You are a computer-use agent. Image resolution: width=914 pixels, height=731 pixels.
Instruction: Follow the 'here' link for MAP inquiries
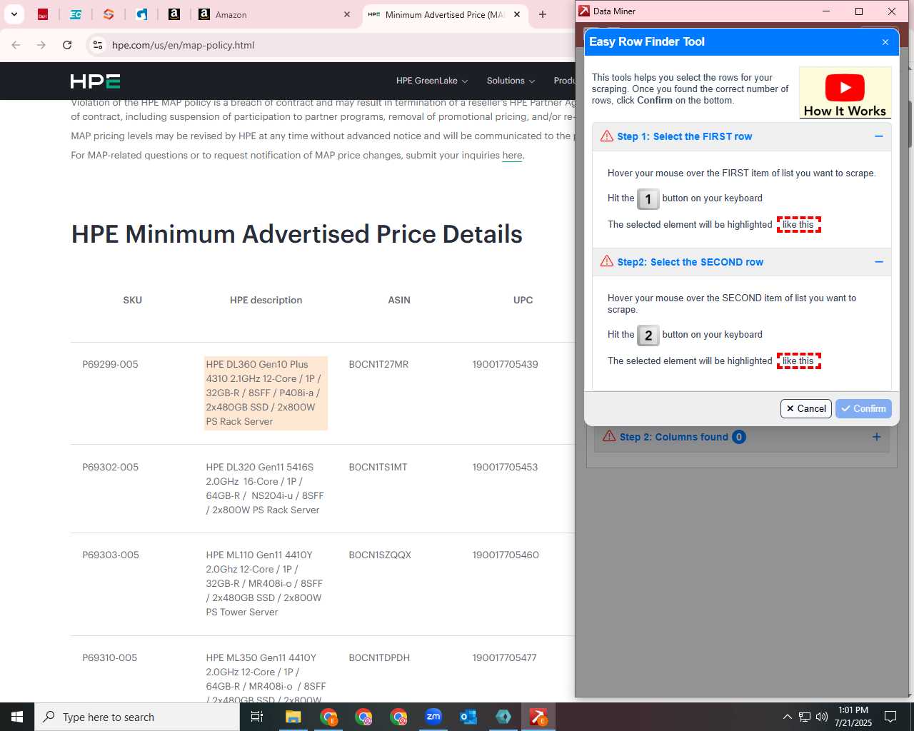pyautogui.click(x=512, y=155)
